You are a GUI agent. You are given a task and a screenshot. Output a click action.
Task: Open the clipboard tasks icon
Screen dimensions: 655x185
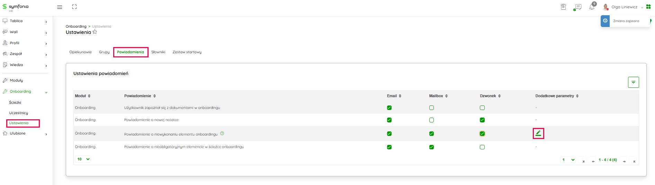click(563, 7)
